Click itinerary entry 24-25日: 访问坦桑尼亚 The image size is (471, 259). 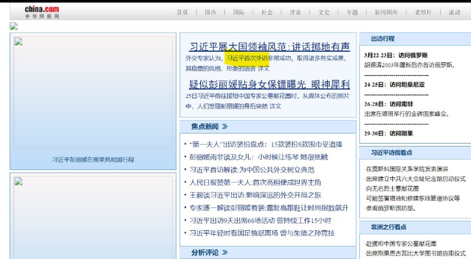[x=394, y=85]
